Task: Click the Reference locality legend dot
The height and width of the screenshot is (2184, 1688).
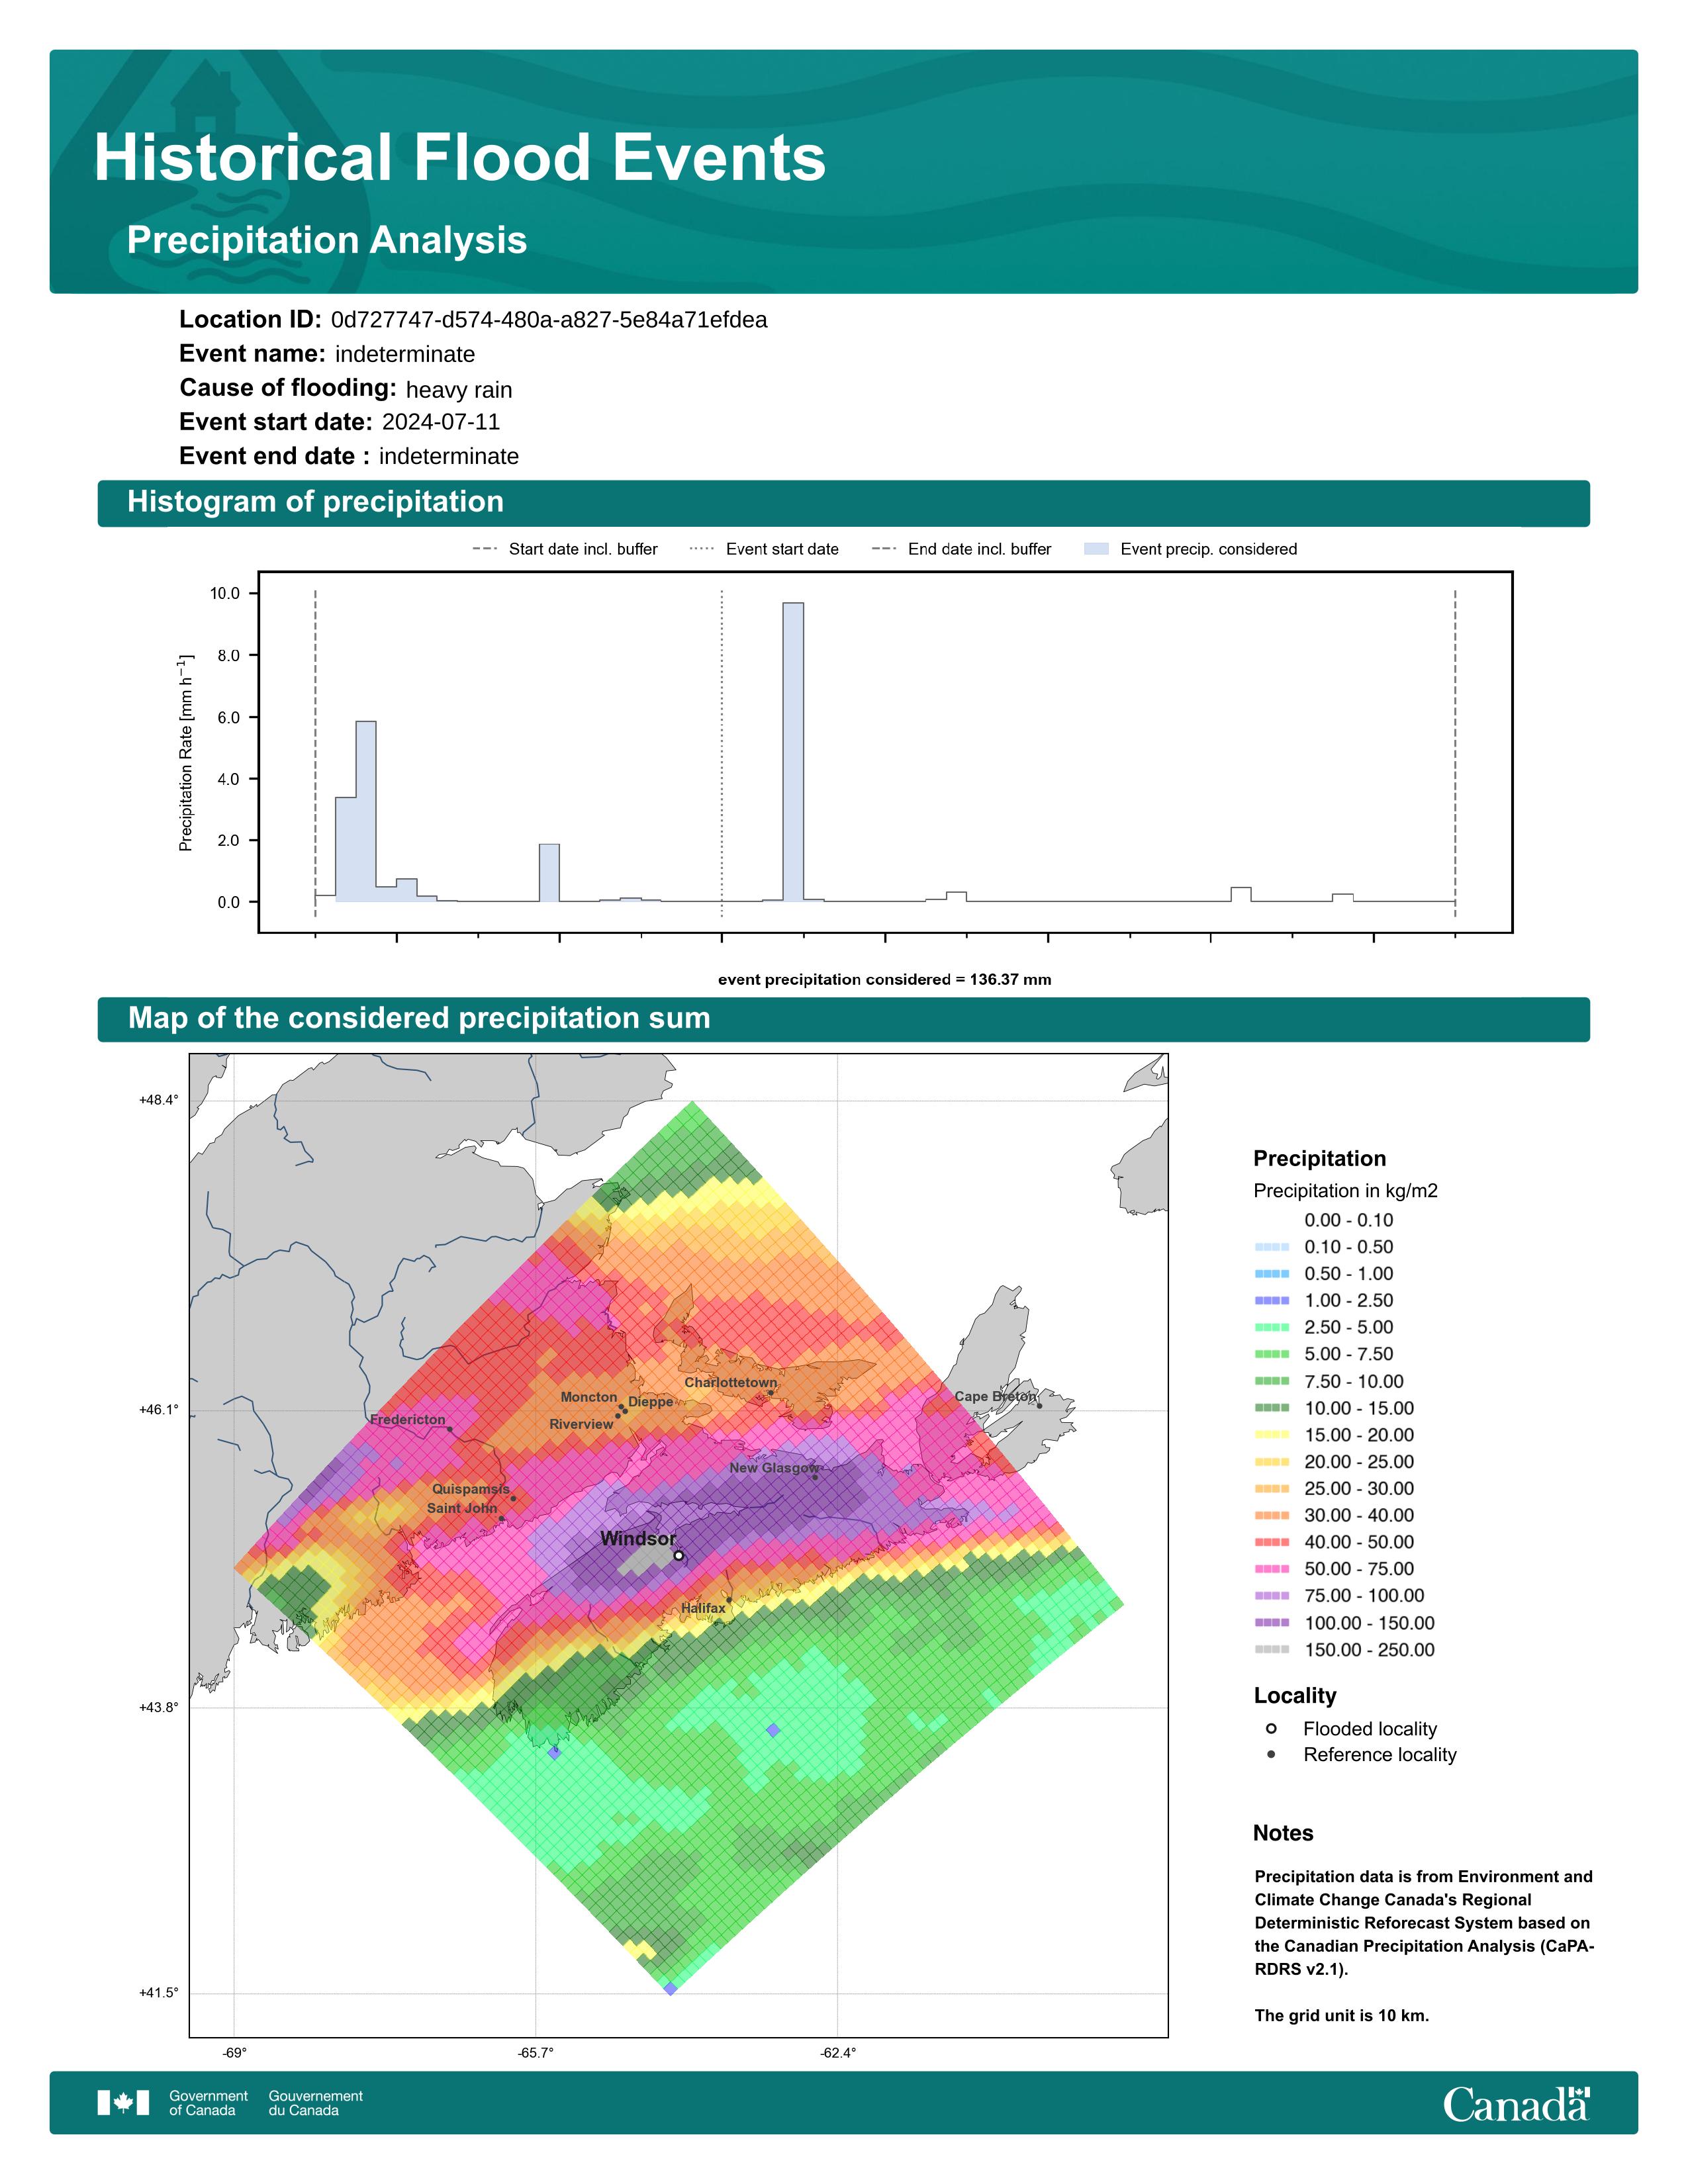Action: [1271, 1754]
